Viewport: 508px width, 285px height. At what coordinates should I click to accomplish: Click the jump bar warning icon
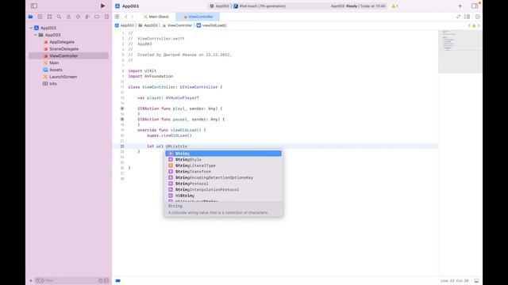(x=474, y=25)
